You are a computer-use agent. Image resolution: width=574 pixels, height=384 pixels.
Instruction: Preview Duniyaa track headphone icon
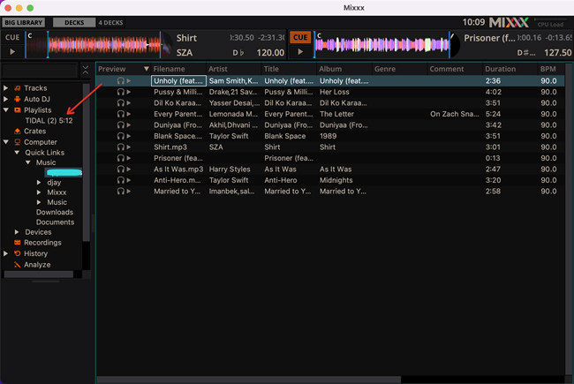[120, 124]
